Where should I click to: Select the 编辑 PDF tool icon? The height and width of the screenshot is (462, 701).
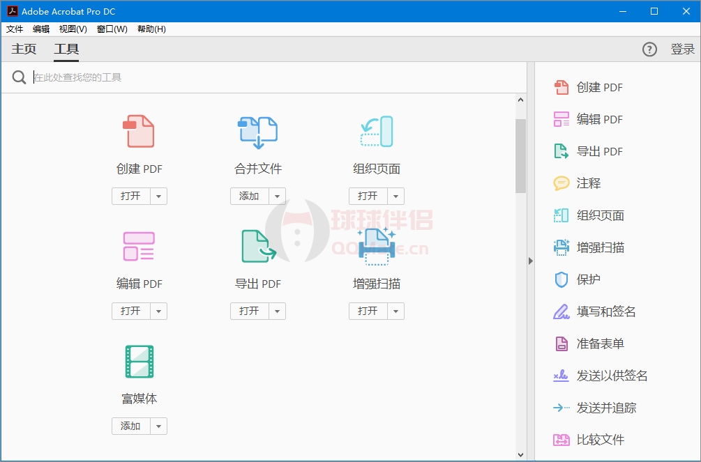coord(139,246)
